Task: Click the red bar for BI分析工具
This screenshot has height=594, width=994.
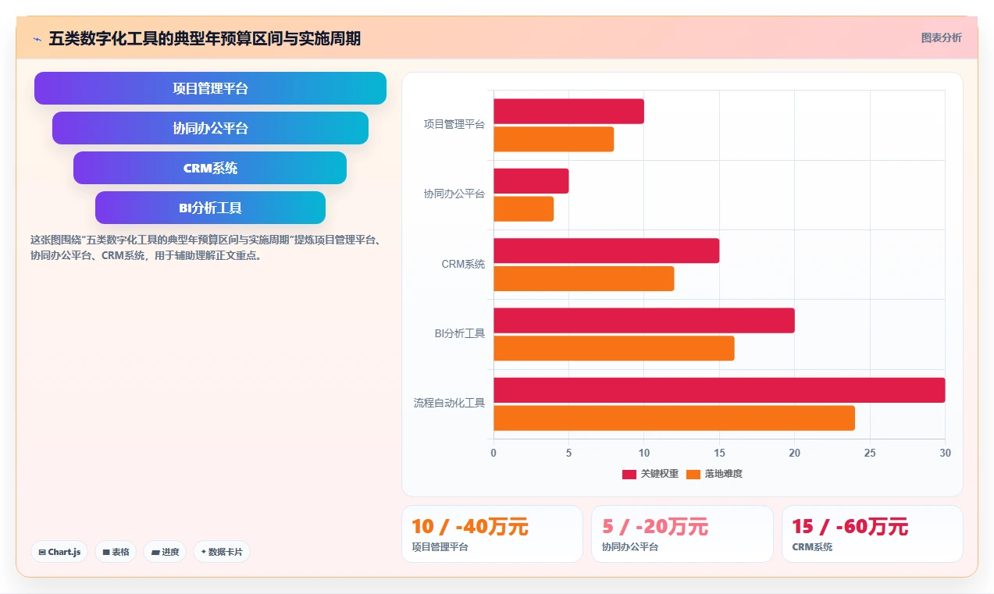Action: coord(644,320)
